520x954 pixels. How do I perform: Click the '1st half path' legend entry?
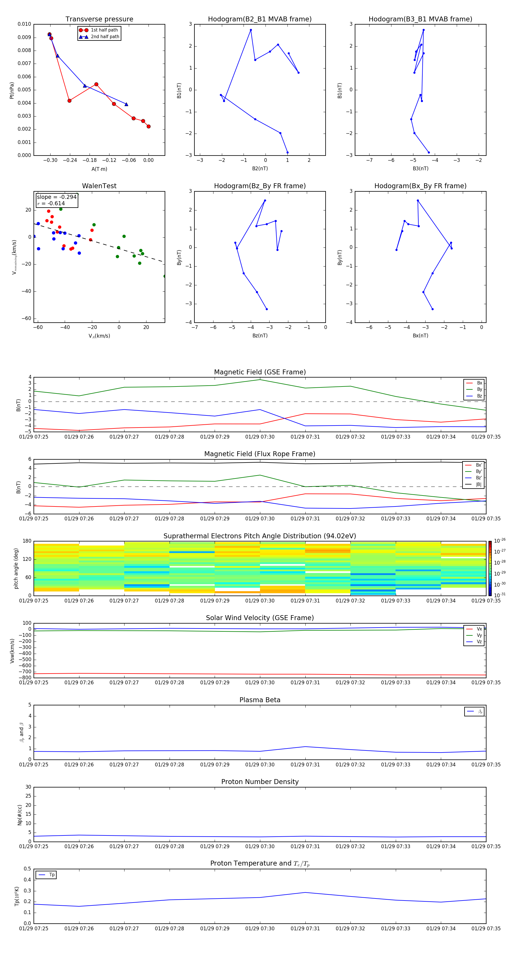coord(99,30)
